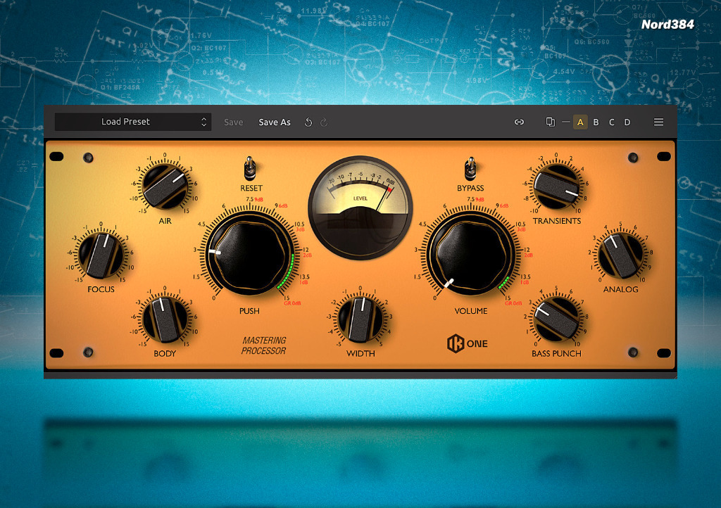Click the VOLUME label text
Image resolution: width=721 pixels, height=508 pixels.
[x=471, y=311]
